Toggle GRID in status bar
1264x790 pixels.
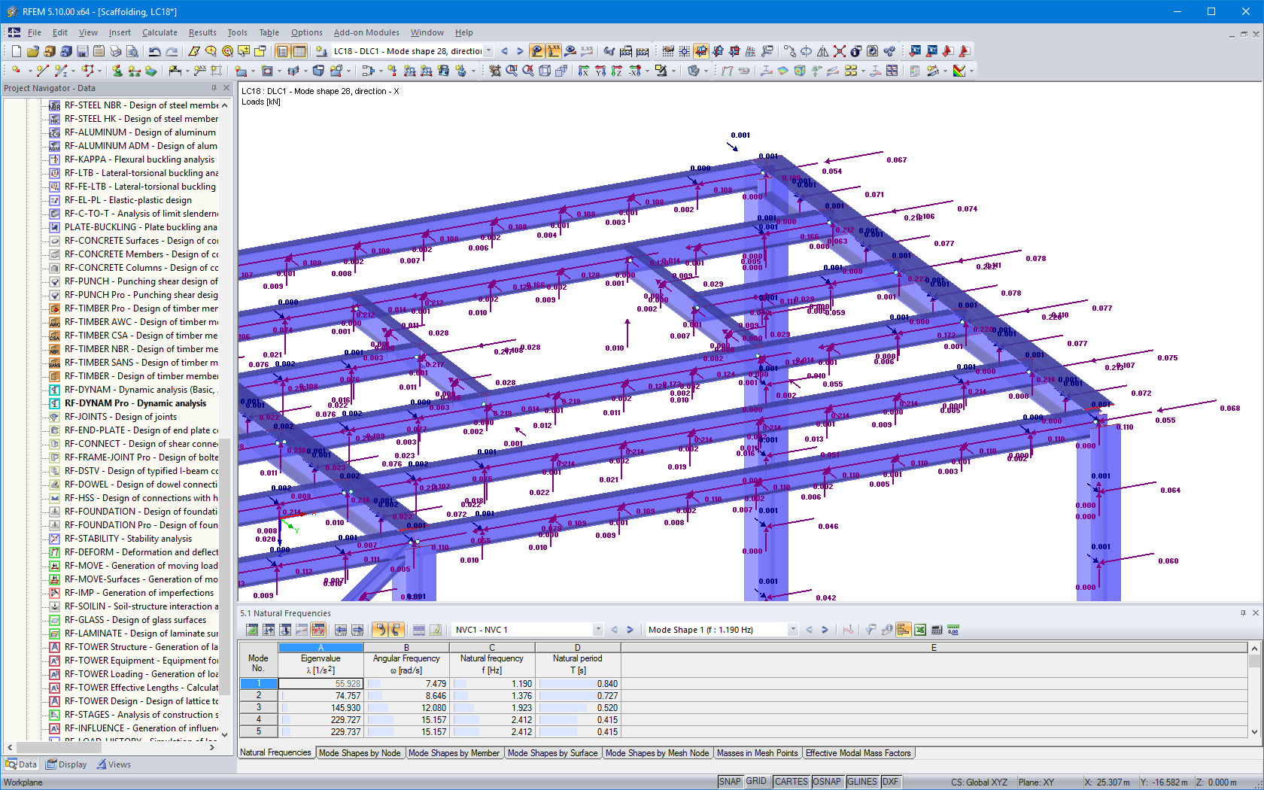(x=757, y=782)
